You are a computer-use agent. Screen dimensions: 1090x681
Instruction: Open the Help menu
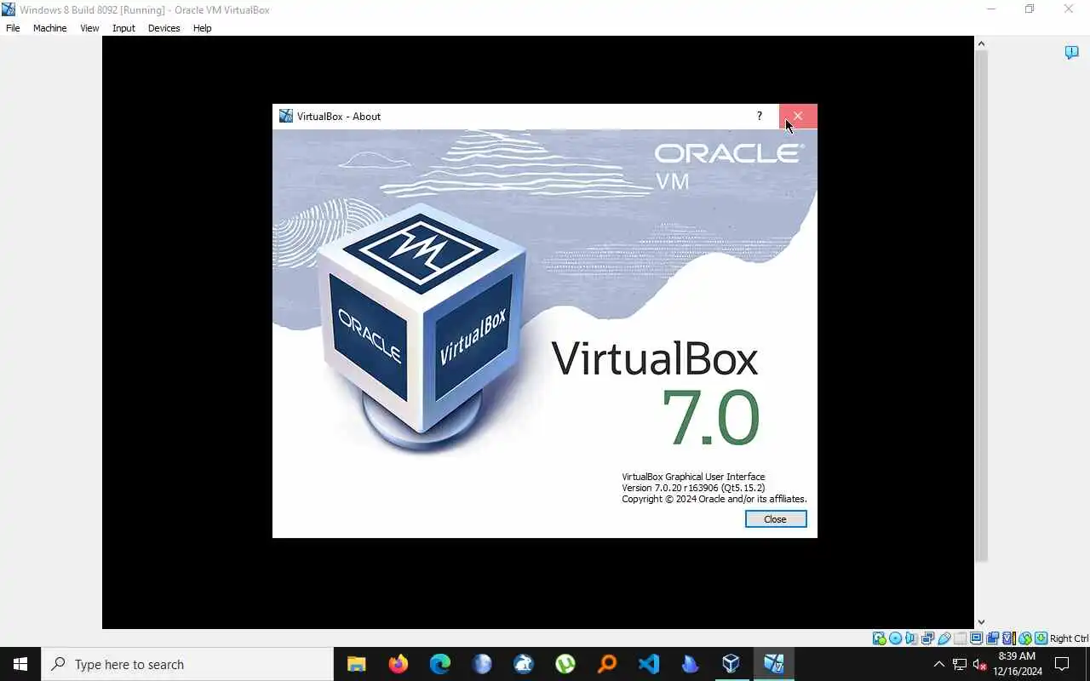coord(202,28)
